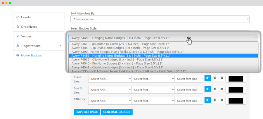The height and width of the screenshot is (119, 263).
Task: Click the green maximize window button
Action: tap(10, 3)
